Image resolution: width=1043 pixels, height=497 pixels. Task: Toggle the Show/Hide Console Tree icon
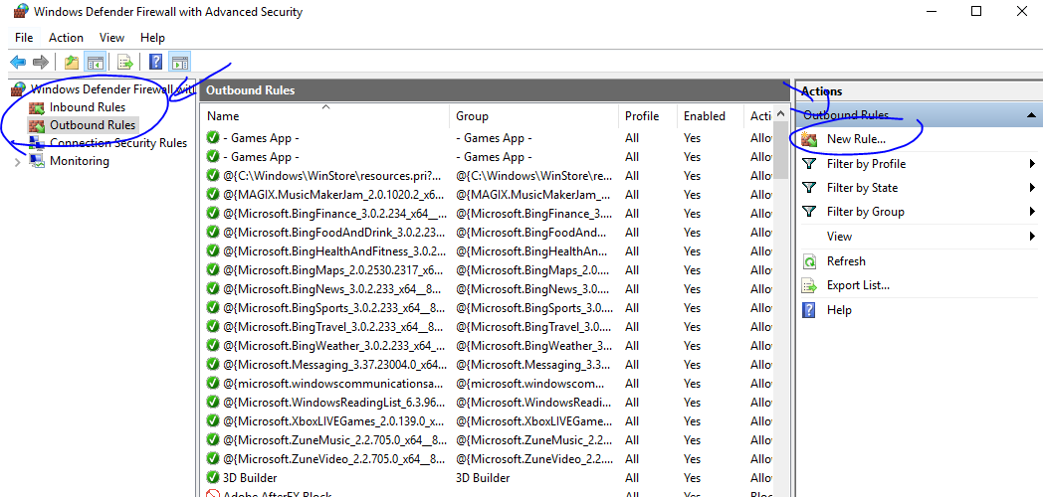[96, 63]
